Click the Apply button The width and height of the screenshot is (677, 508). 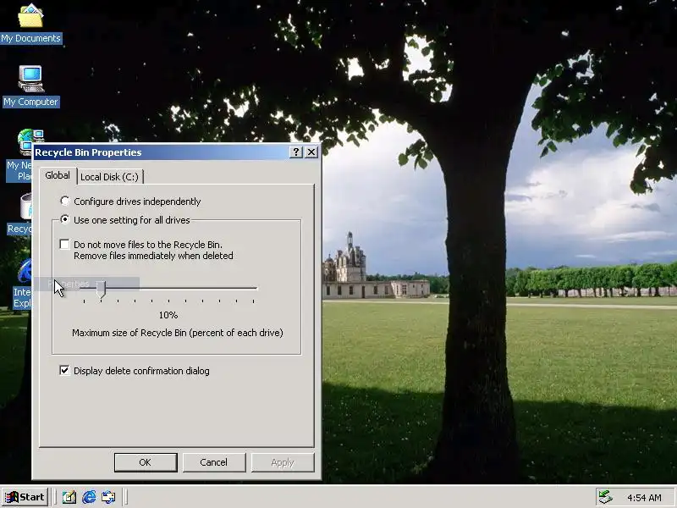(x=283, y=462)
